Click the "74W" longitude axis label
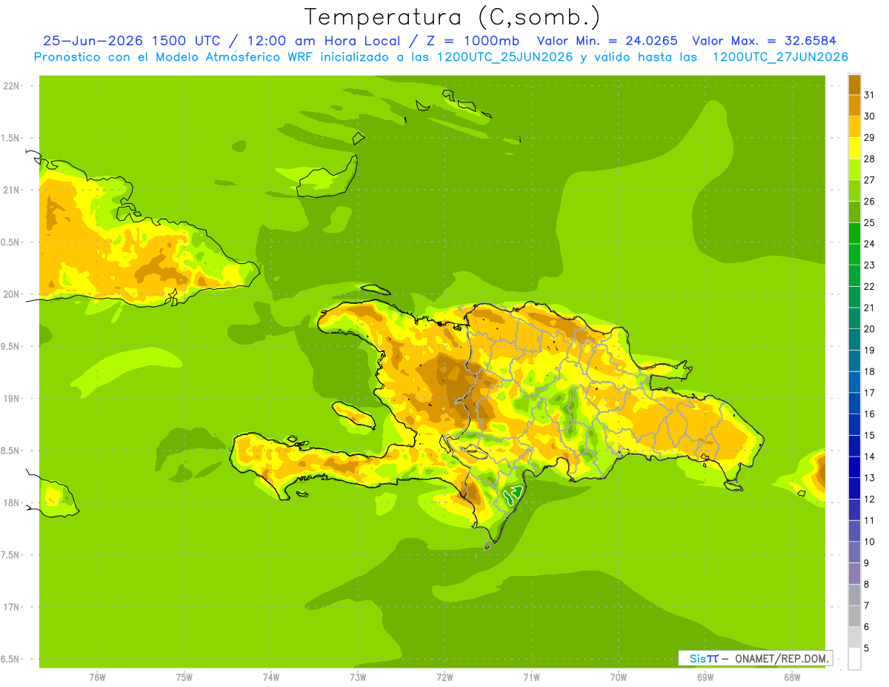889x687 pixels. coord(271,677)
